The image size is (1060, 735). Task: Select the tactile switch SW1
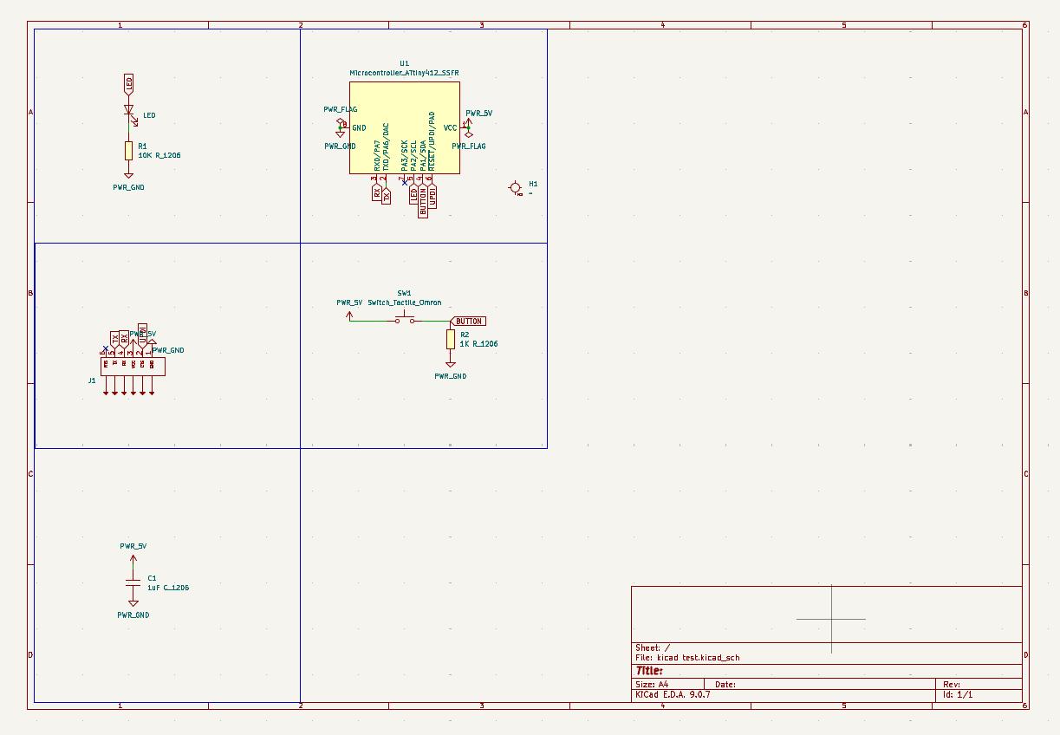click(x=403, y=315)
